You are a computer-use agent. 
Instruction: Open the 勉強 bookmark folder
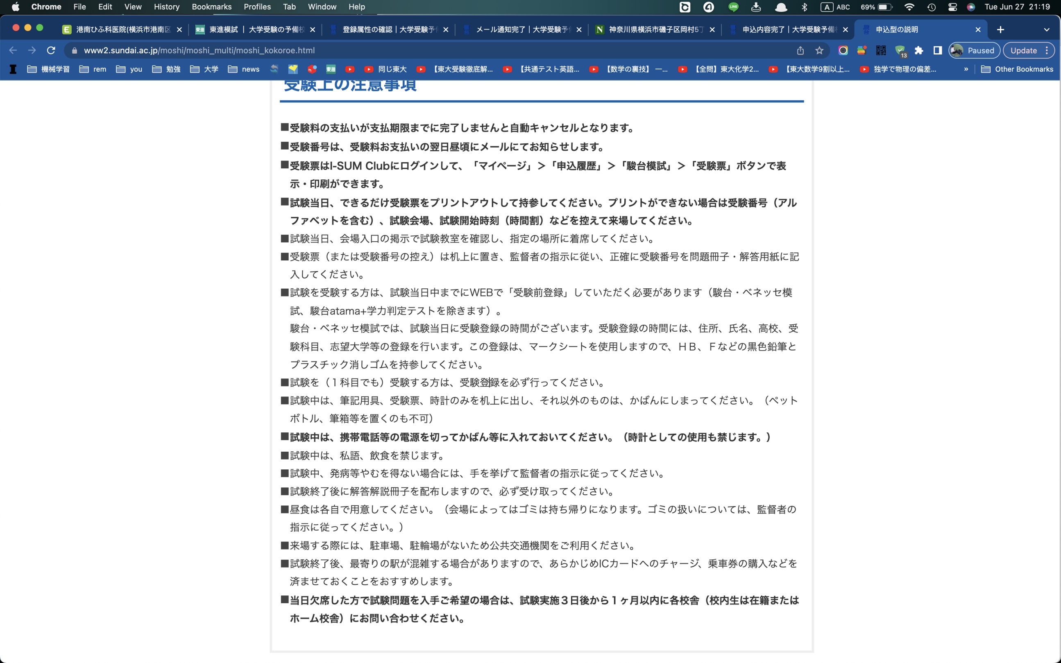click(x=166, y=69)
